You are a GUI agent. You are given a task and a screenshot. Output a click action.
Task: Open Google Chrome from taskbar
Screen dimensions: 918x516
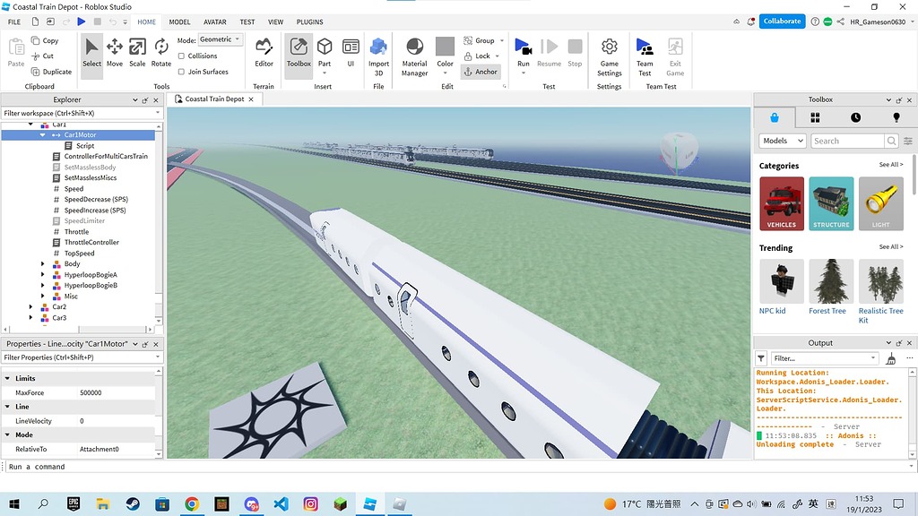[192, 503]
